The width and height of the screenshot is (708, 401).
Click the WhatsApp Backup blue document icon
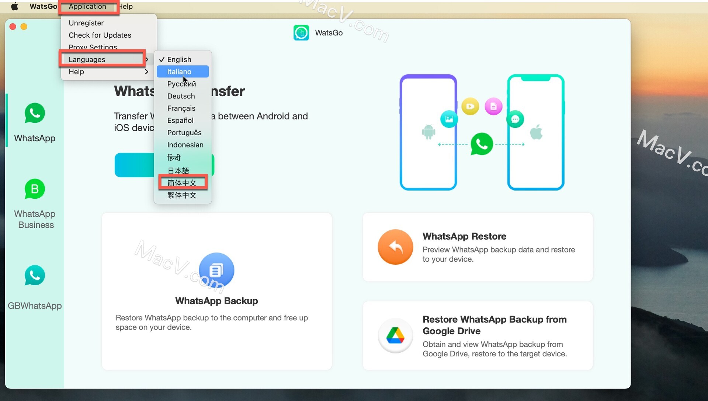(216, 270)
